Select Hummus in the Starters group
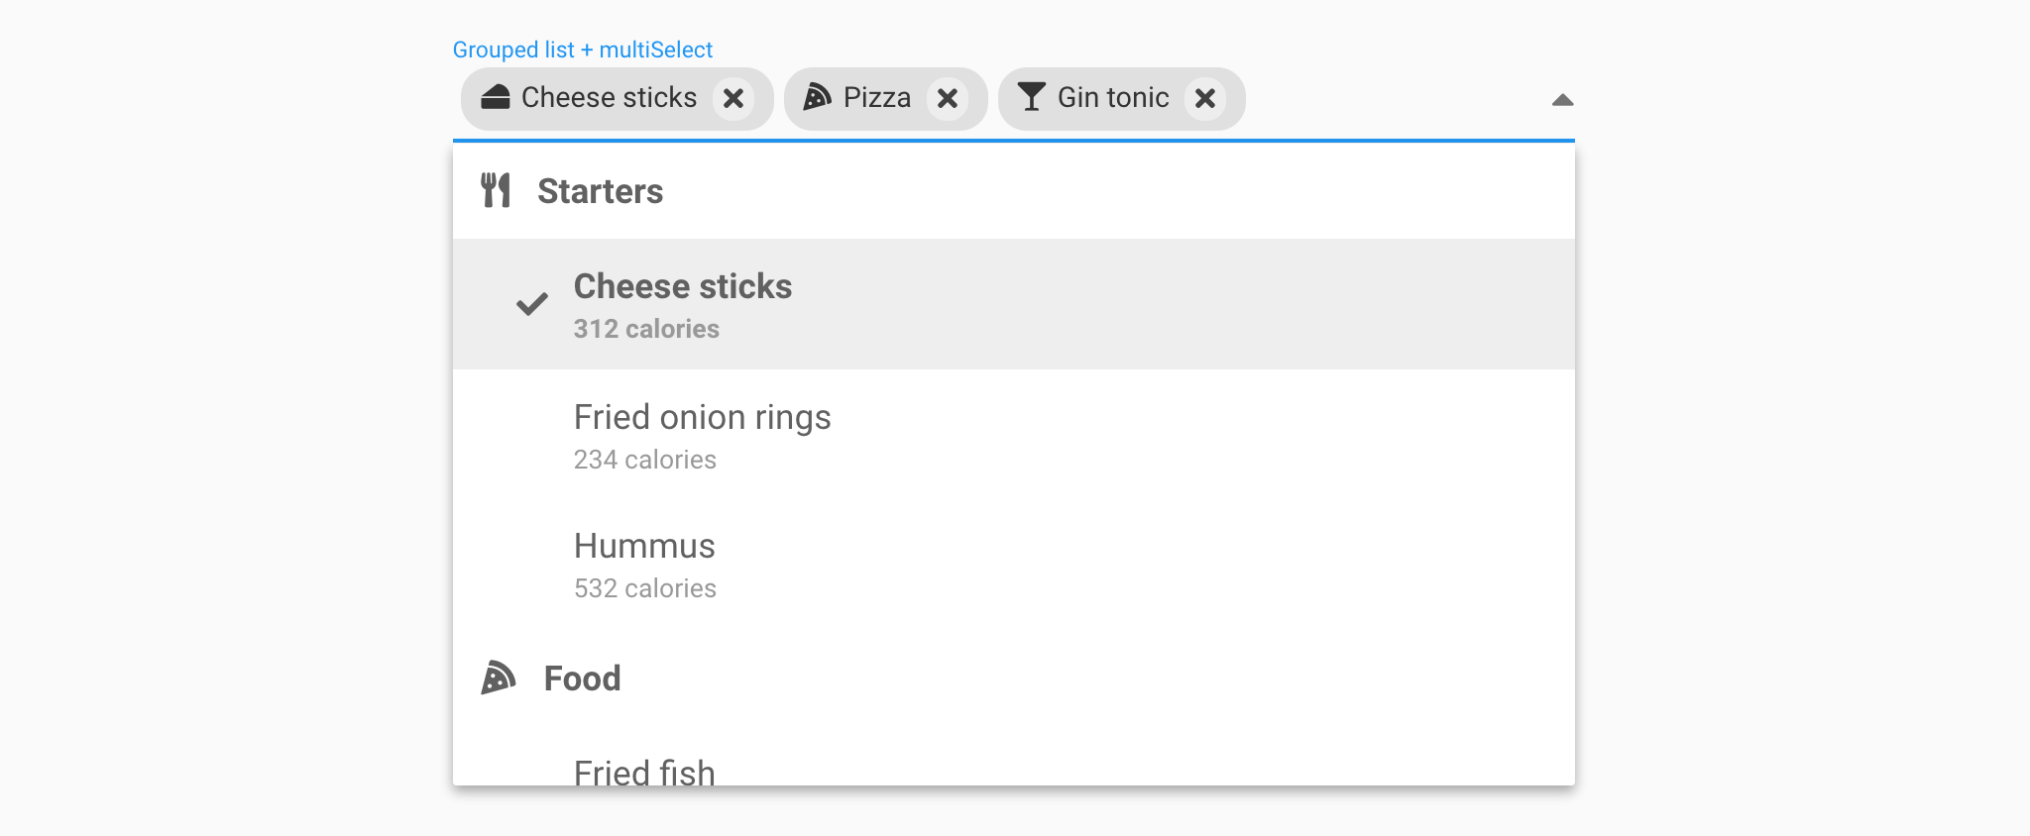 point(644,563)
